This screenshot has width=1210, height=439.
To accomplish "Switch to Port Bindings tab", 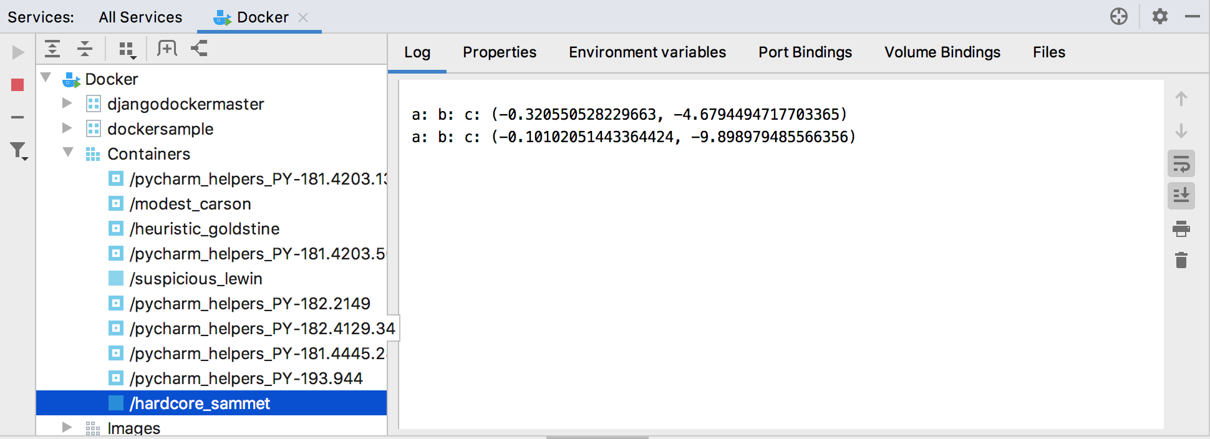I will click(x=805, y=52).
